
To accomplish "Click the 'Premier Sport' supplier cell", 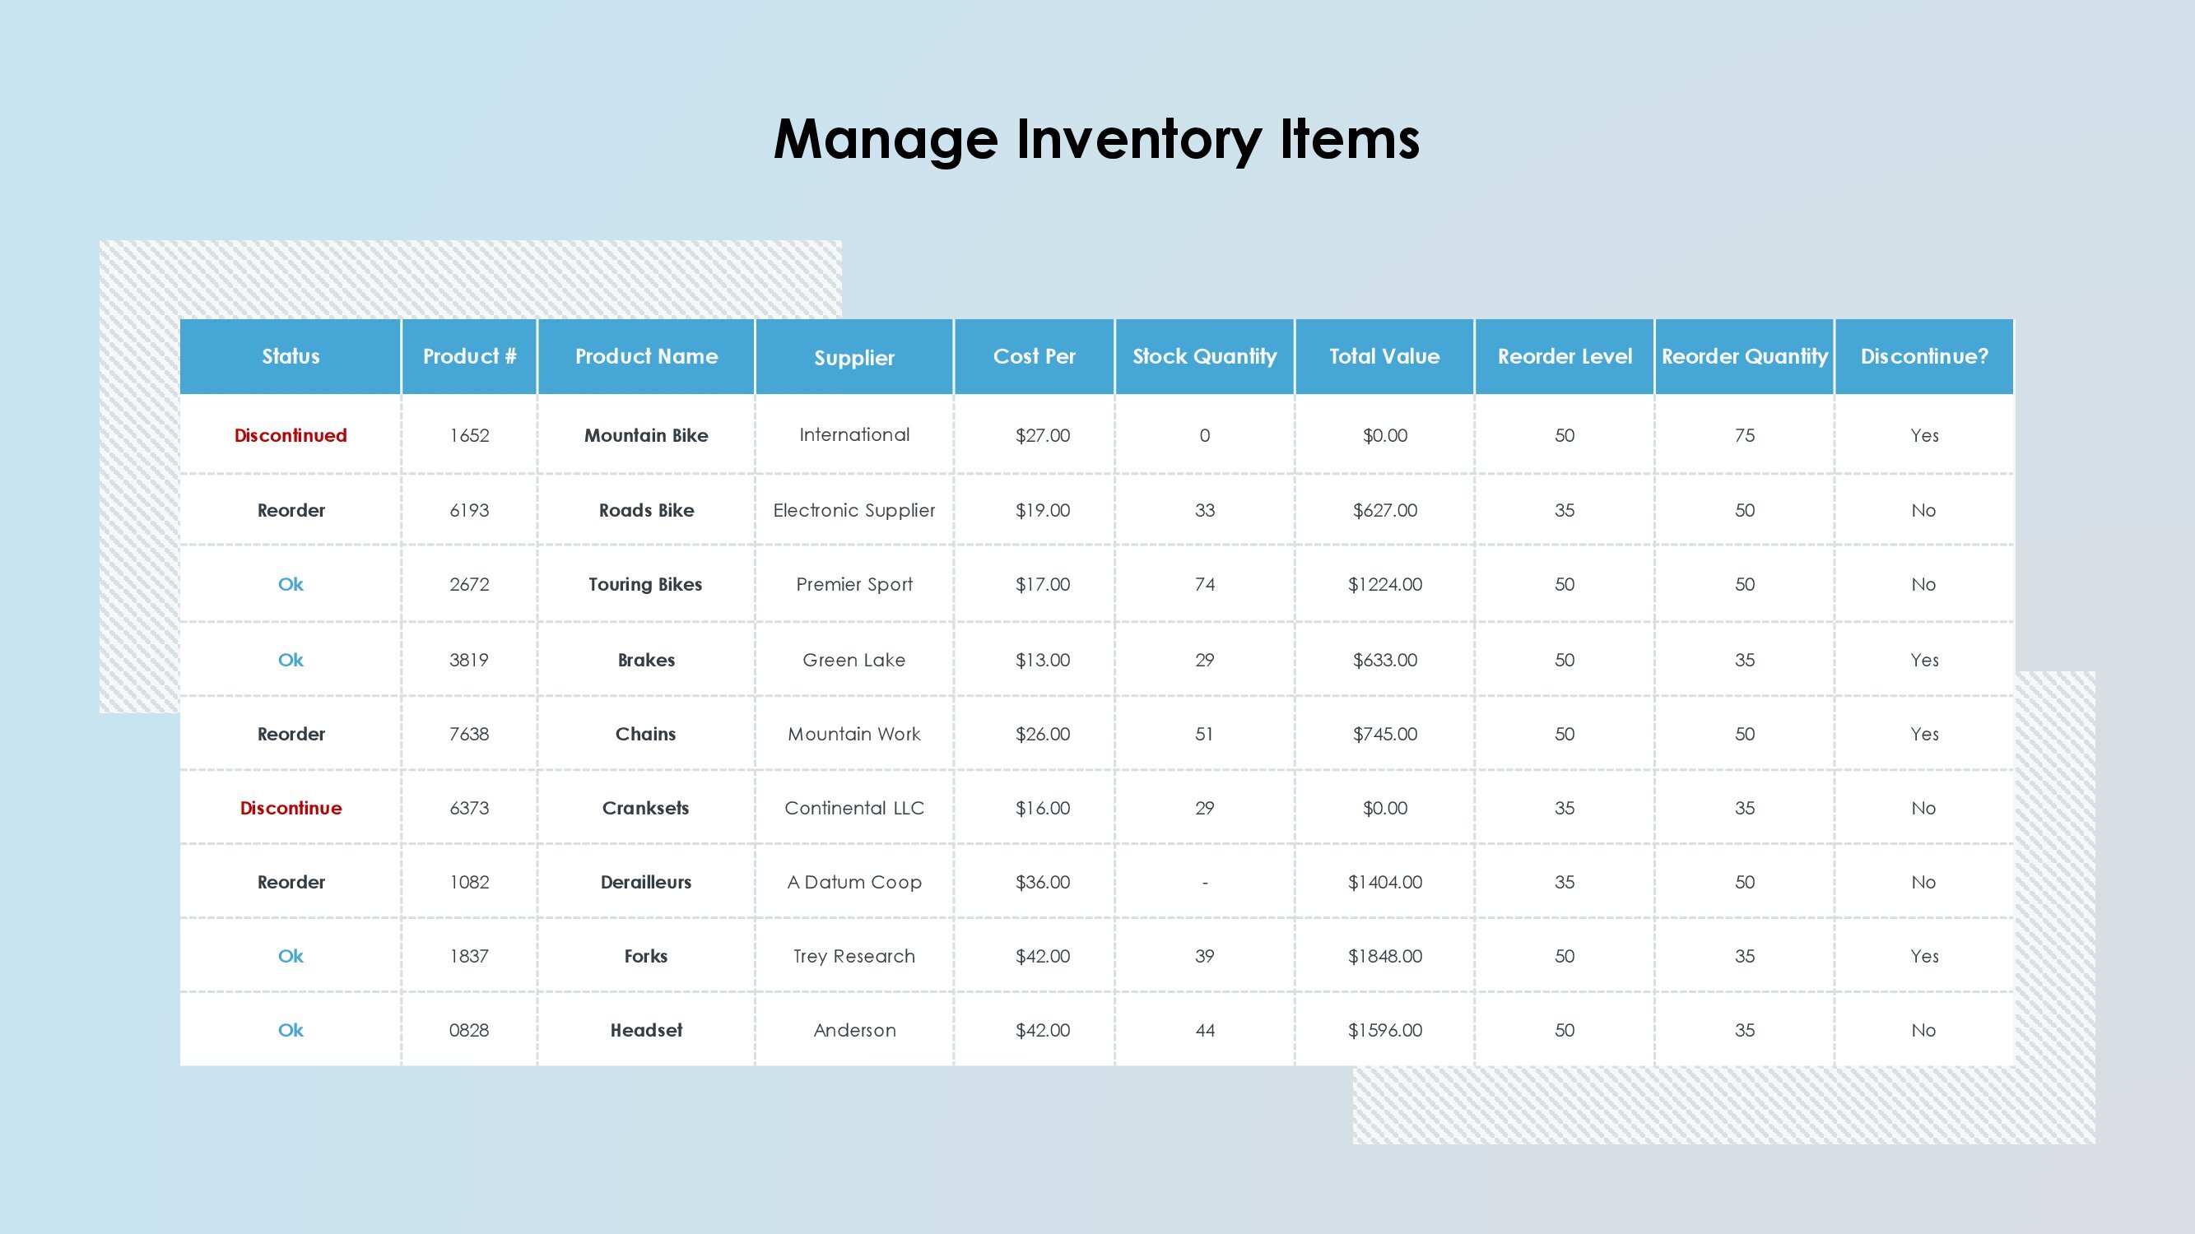I will [x=853, y=584].
